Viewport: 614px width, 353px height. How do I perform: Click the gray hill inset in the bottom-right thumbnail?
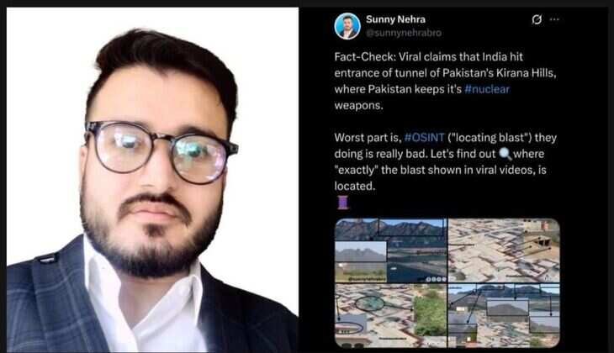(507, 308)
